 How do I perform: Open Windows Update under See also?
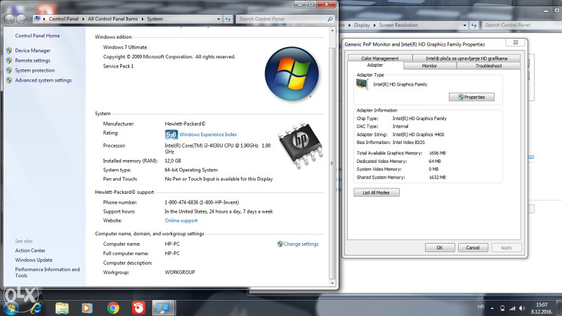pos(34,260)
